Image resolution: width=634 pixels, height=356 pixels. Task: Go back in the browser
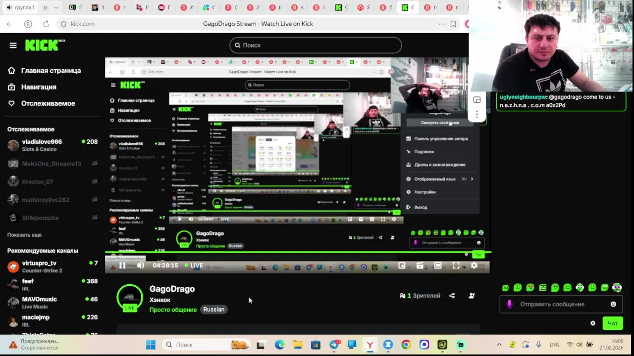[9, 24]
